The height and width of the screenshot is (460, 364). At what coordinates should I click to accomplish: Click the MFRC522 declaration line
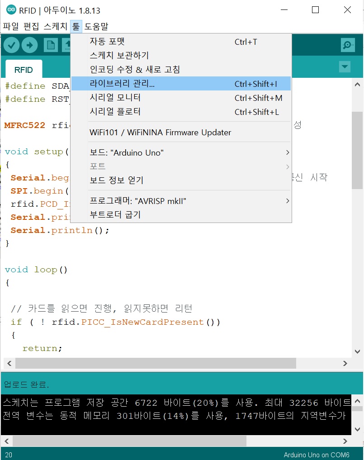click(x=37, y=125)
